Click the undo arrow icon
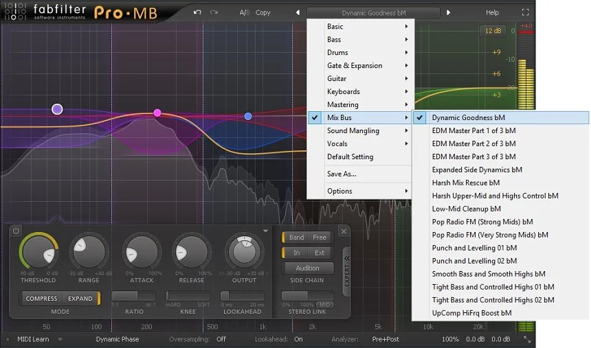The image size is (591, 348). coord(197,12)
